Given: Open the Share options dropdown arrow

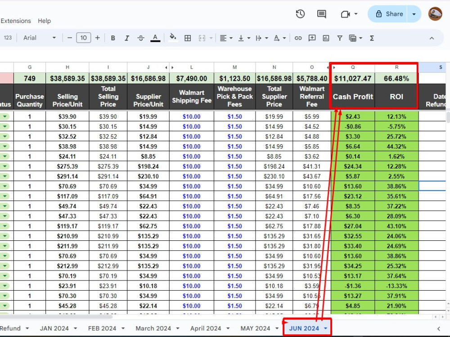Looking at the screenshot, I should (414, 14).
